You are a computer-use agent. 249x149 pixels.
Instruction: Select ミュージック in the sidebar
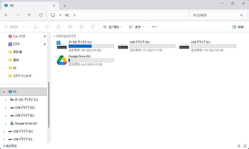click(x=19, y=36)
